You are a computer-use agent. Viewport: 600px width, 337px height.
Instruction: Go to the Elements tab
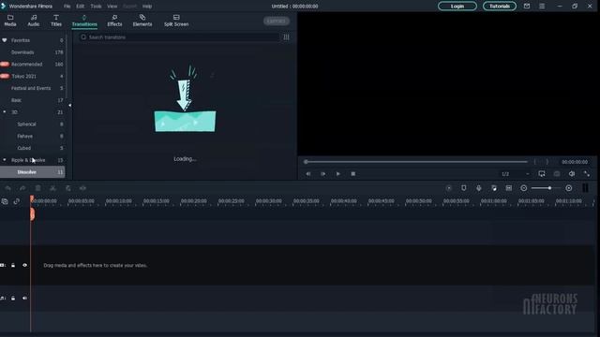(x=142, y=21)
